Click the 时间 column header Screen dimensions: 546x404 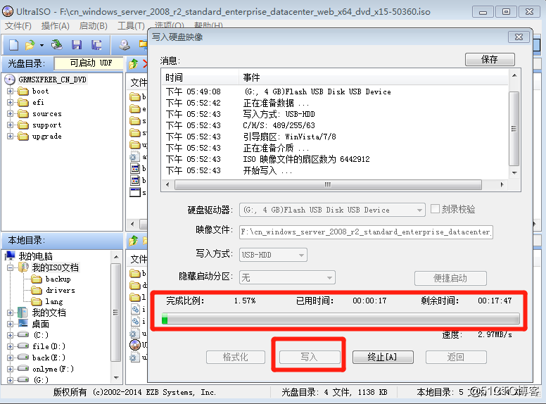point(201,77)
